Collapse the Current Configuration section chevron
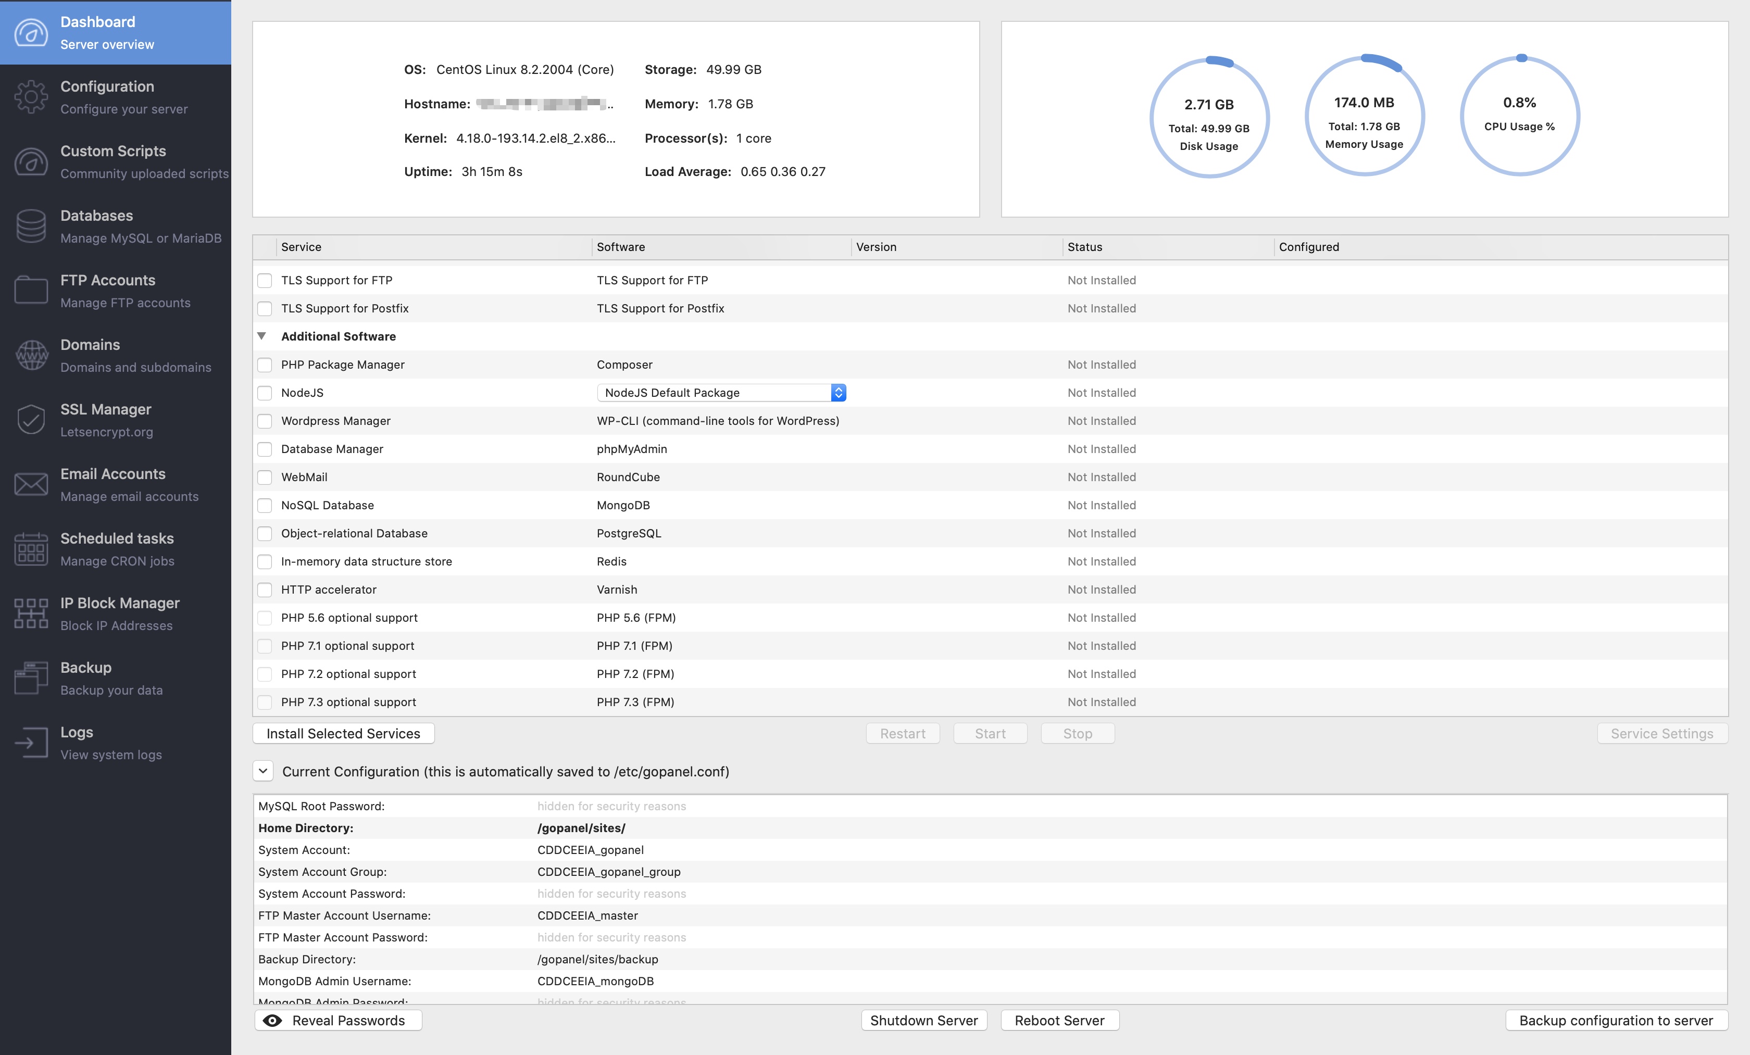Screen dimensions: 1750x1055 [263, 771]
